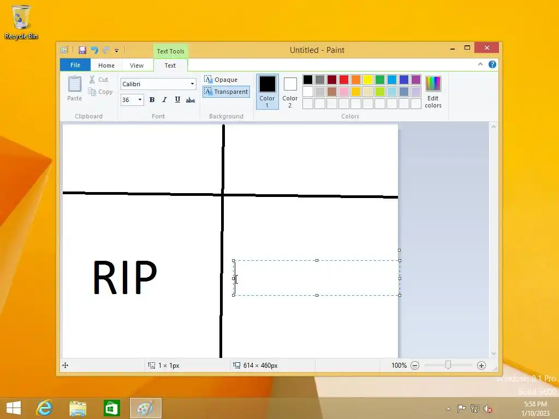The height and width of the screenshot is (419, 559).
Task: Click the Cut scissors button
Action: (x=99, y=80)
